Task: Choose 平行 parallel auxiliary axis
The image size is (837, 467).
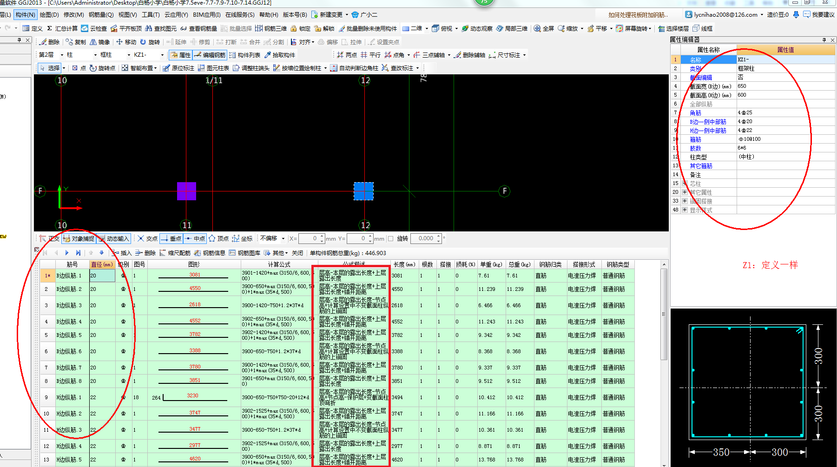Action: point(370,55)
